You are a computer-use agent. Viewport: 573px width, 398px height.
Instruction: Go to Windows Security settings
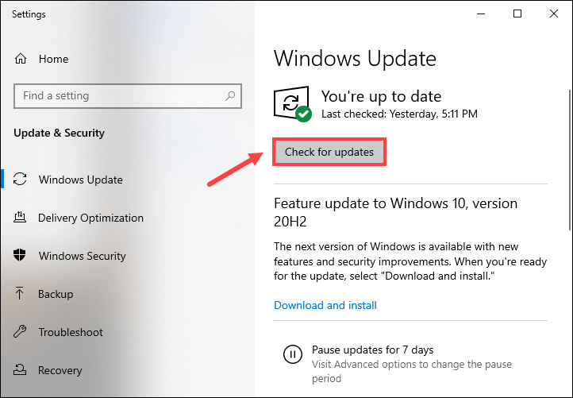[x=82, y=256]
